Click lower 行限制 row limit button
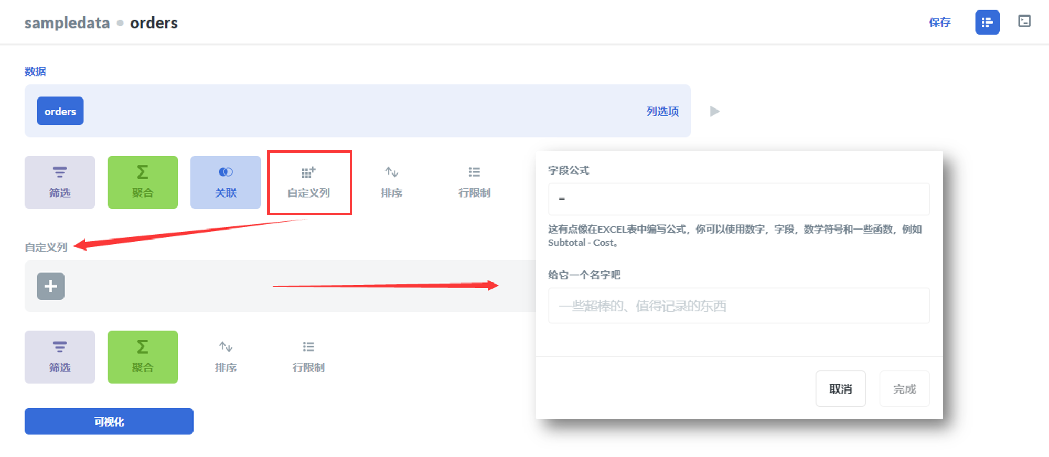Viewport: 1049px width, 457px height. [x=308, y=357]
